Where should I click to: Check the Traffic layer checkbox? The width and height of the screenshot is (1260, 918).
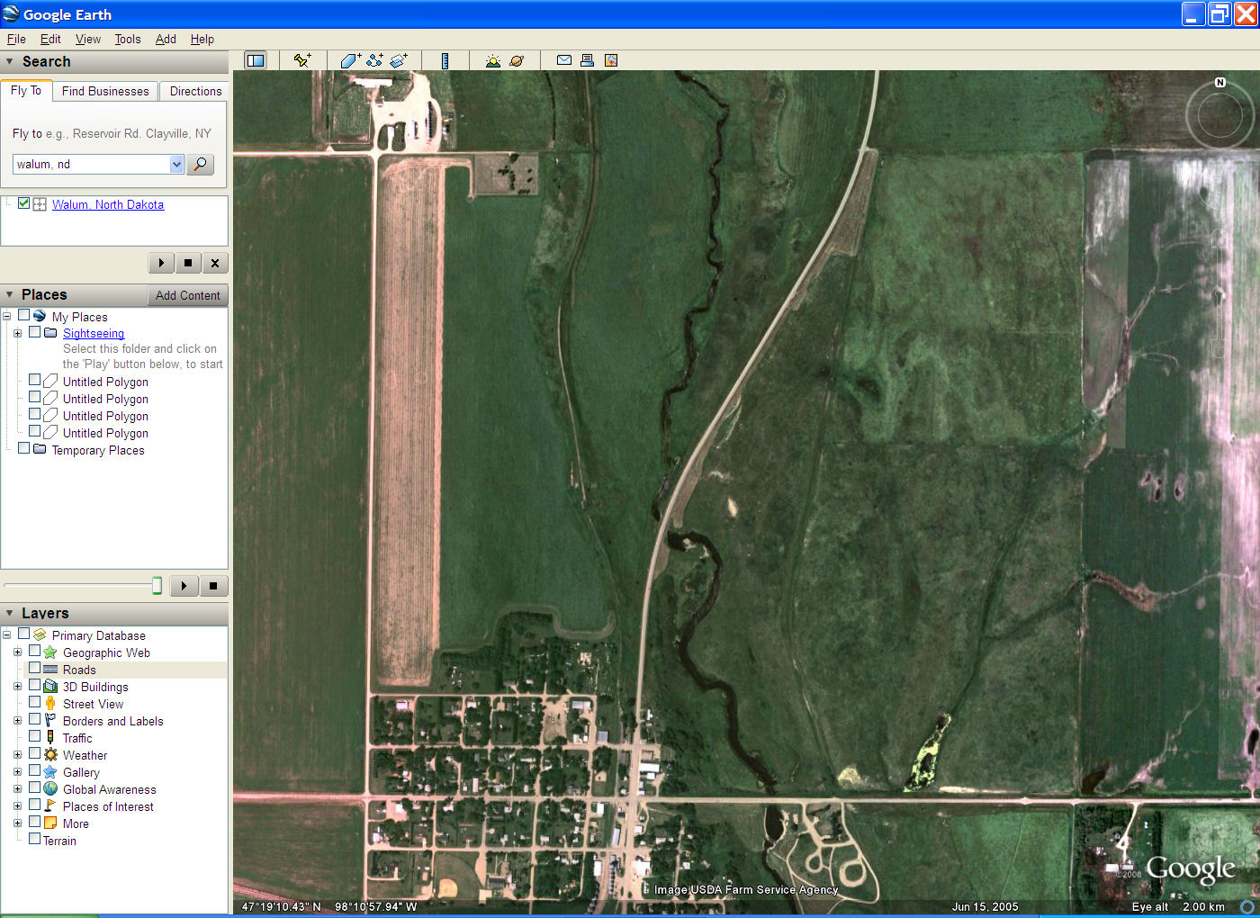[x=35, y=736]
